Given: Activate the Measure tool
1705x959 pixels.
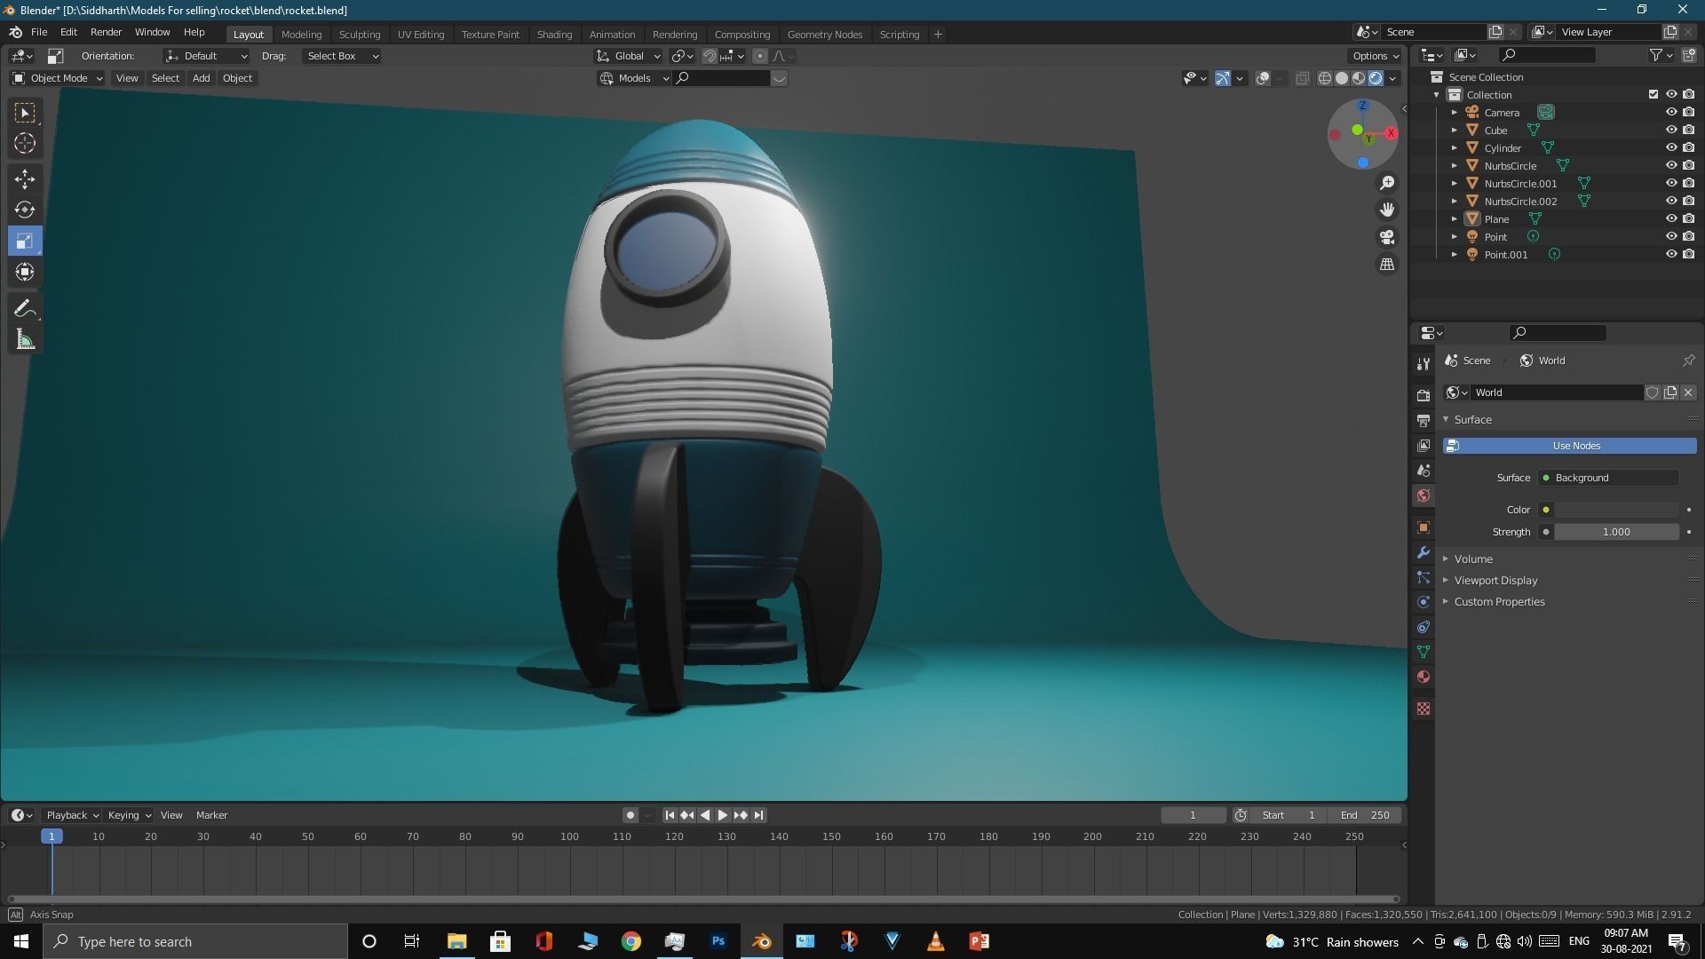Looking at the screenshot, I should (x=25, y=340).
